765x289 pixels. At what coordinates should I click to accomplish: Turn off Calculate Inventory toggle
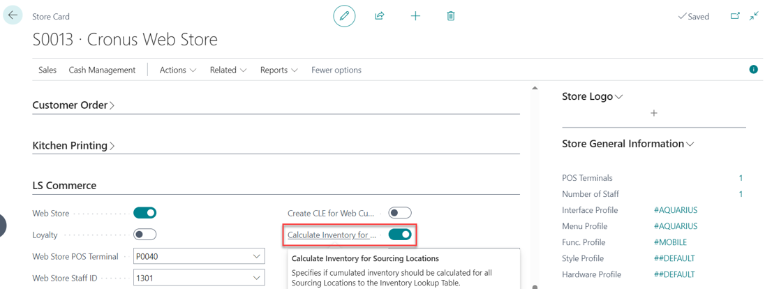[400, 235]
